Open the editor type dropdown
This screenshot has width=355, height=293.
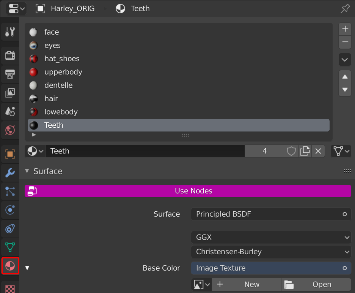coord(16,9)
